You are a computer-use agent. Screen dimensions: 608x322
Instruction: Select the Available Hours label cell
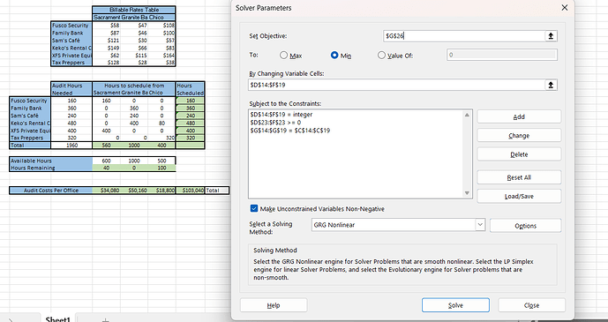pyautogui.click(x=51, y=161)
